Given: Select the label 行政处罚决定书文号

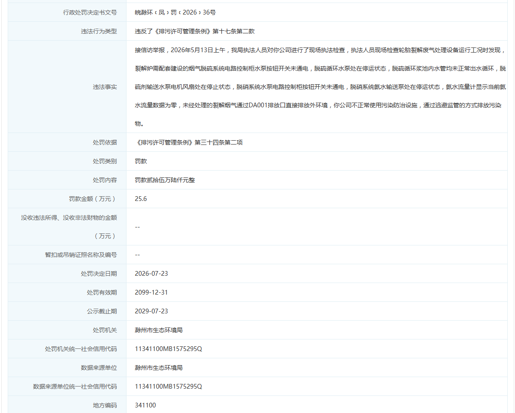Looking at the screenshot, I should coord(90,12).
